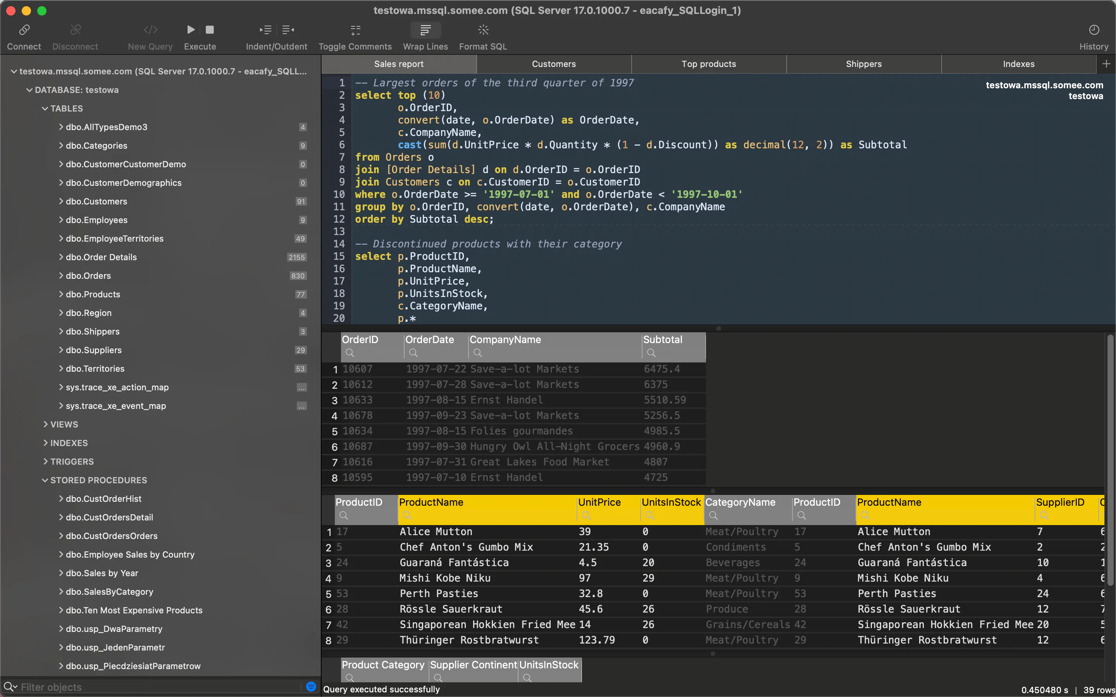The image size is (1116, 697).
Task: Collapse STORED PROCEDURES section
Action: tap(45, 480)
